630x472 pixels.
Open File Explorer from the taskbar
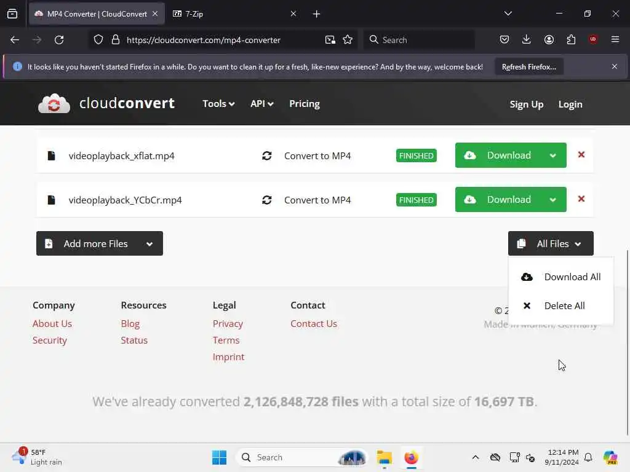tap(384, 457)
